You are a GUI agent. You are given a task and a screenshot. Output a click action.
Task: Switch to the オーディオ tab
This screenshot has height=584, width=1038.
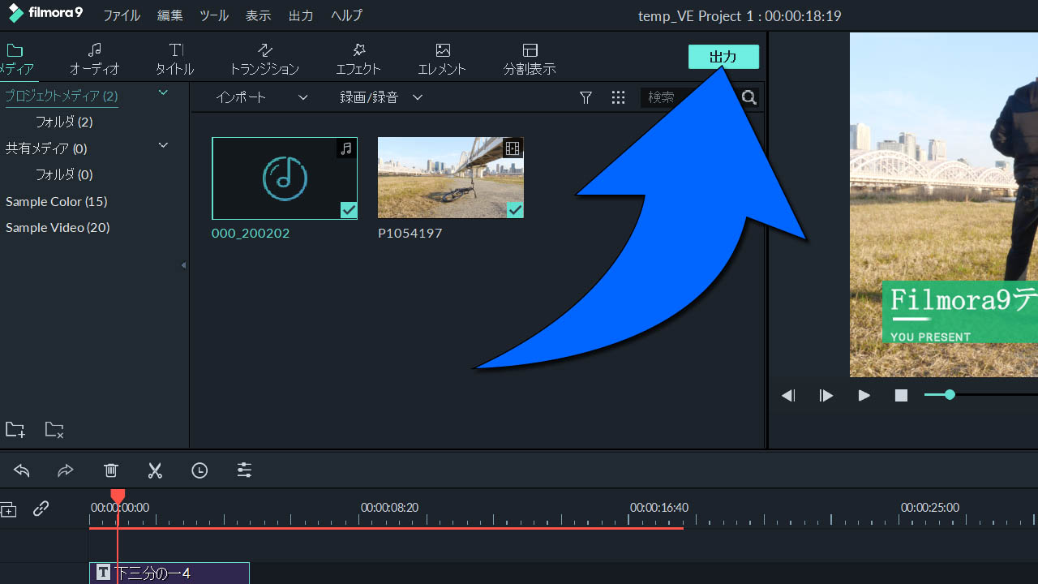95,59
